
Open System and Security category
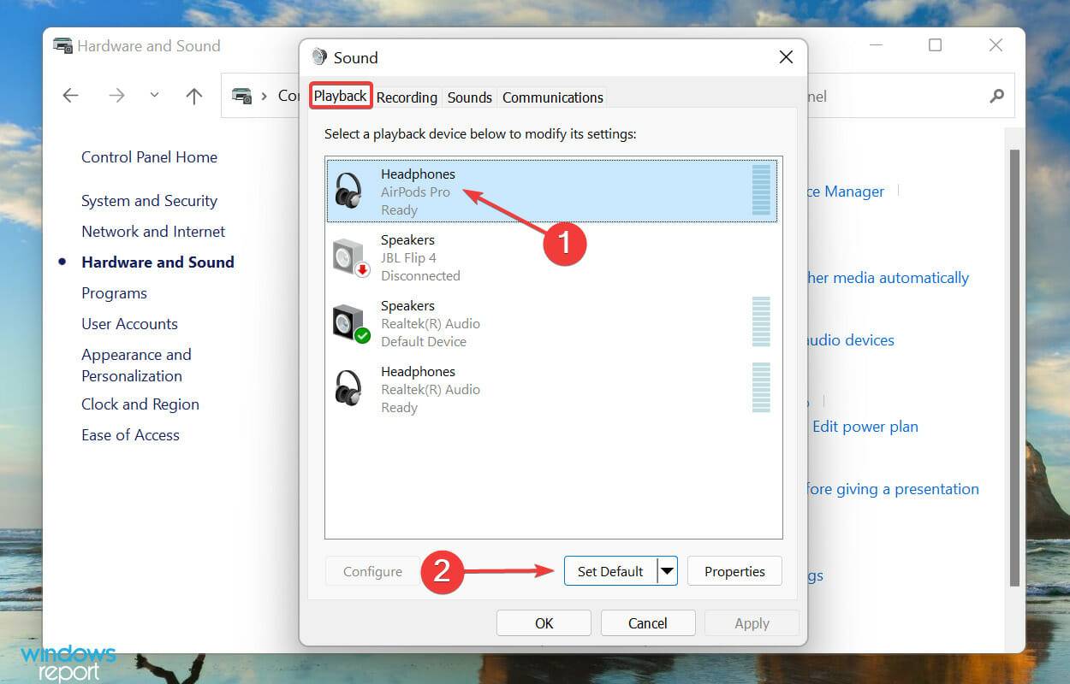point(149,201)
